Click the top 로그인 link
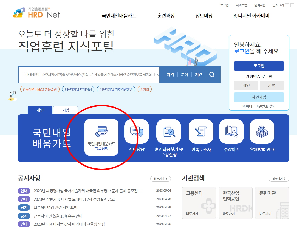This screenshot has height=234, width=297. (224, 5)
